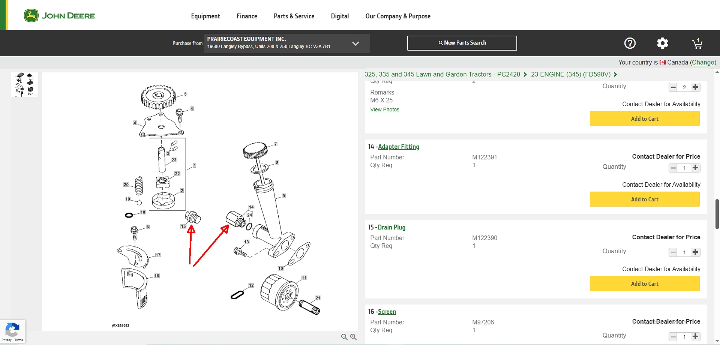Open the Equipment menu
The height and width of the screenshot is (345, 720).
205,16
